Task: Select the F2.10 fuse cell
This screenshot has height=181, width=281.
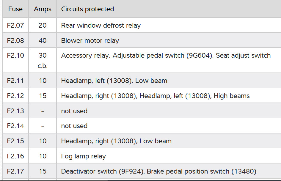Action: pyautogui.click(x=15, y=56)
